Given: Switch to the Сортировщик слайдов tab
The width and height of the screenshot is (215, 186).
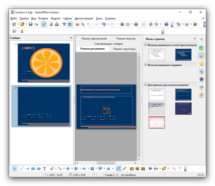Looking at the screenshot, I should click(108, 44).
